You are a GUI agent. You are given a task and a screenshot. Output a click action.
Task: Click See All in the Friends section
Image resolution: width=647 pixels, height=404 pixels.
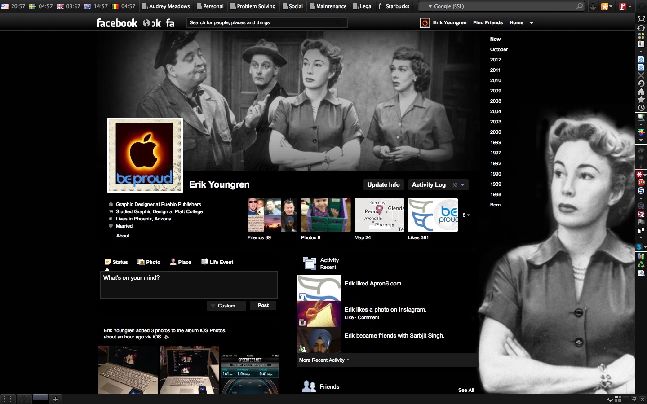click(x=466, y=390)
